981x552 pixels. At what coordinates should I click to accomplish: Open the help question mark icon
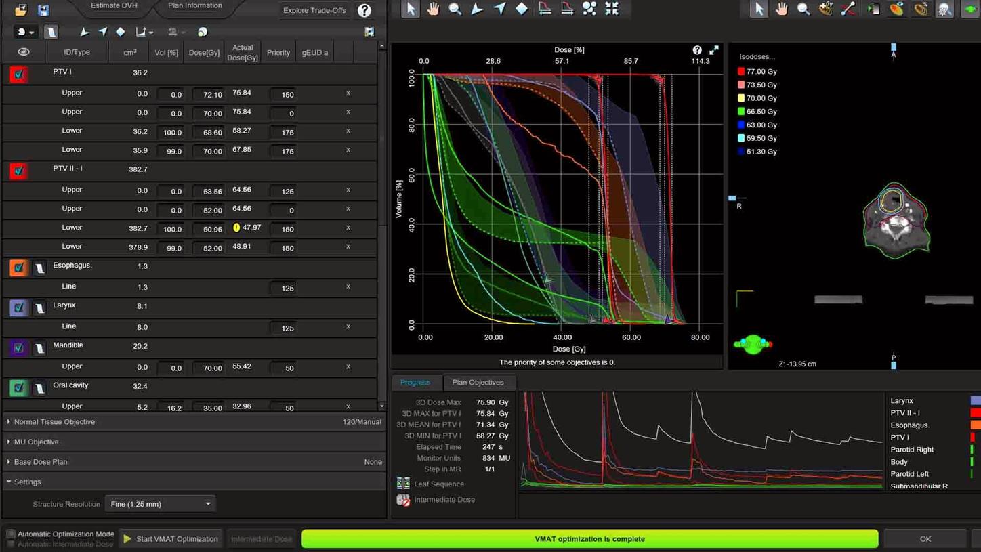[x=364, y=10]
